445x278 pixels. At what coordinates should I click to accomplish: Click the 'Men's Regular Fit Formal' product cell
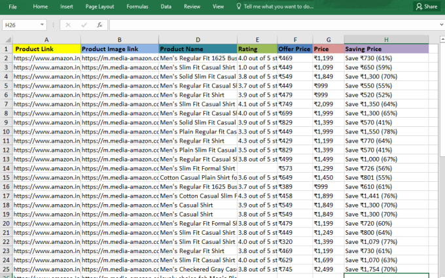198,223
